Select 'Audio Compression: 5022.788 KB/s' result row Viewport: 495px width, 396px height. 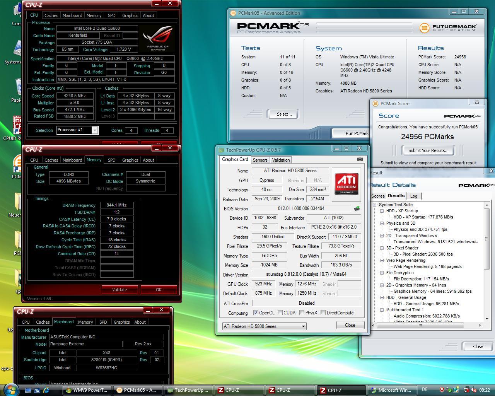pos(427,316)
